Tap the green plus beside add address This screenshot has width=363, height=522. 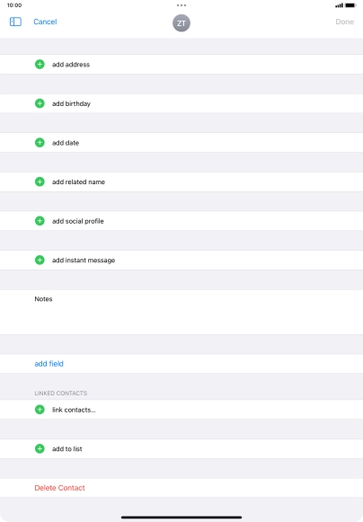40,65
